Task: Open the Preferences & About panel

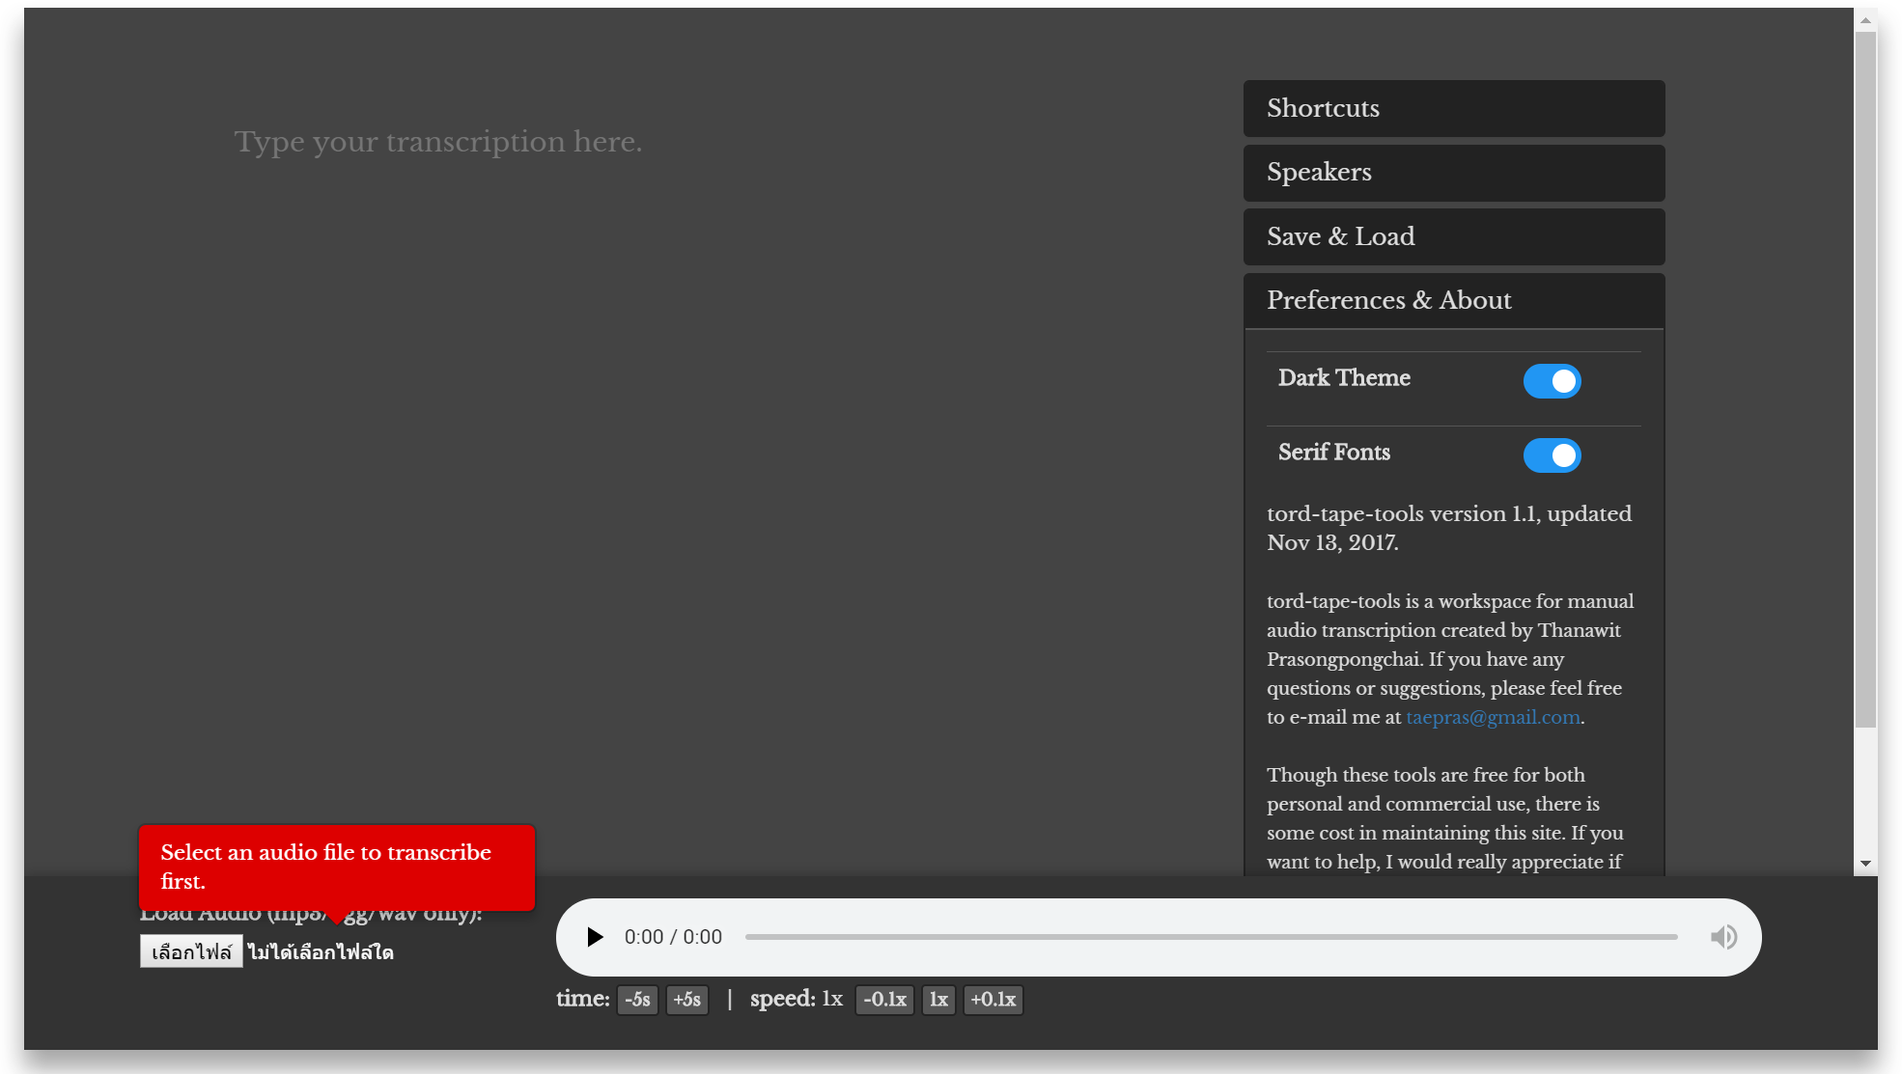Action: (x=1454, y=301)
